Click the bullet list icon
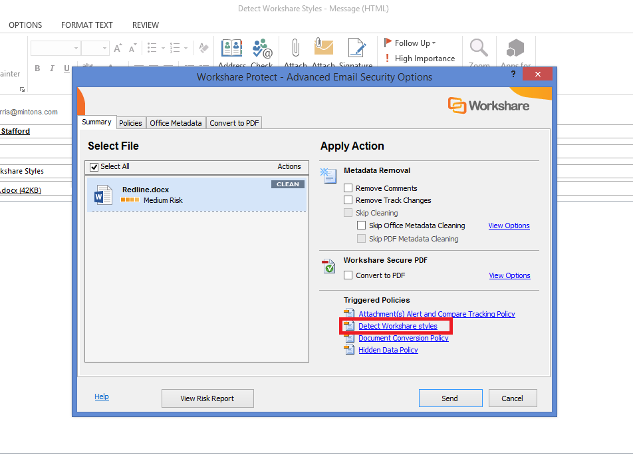The image size is (633, 455). [x=152, y=48]
